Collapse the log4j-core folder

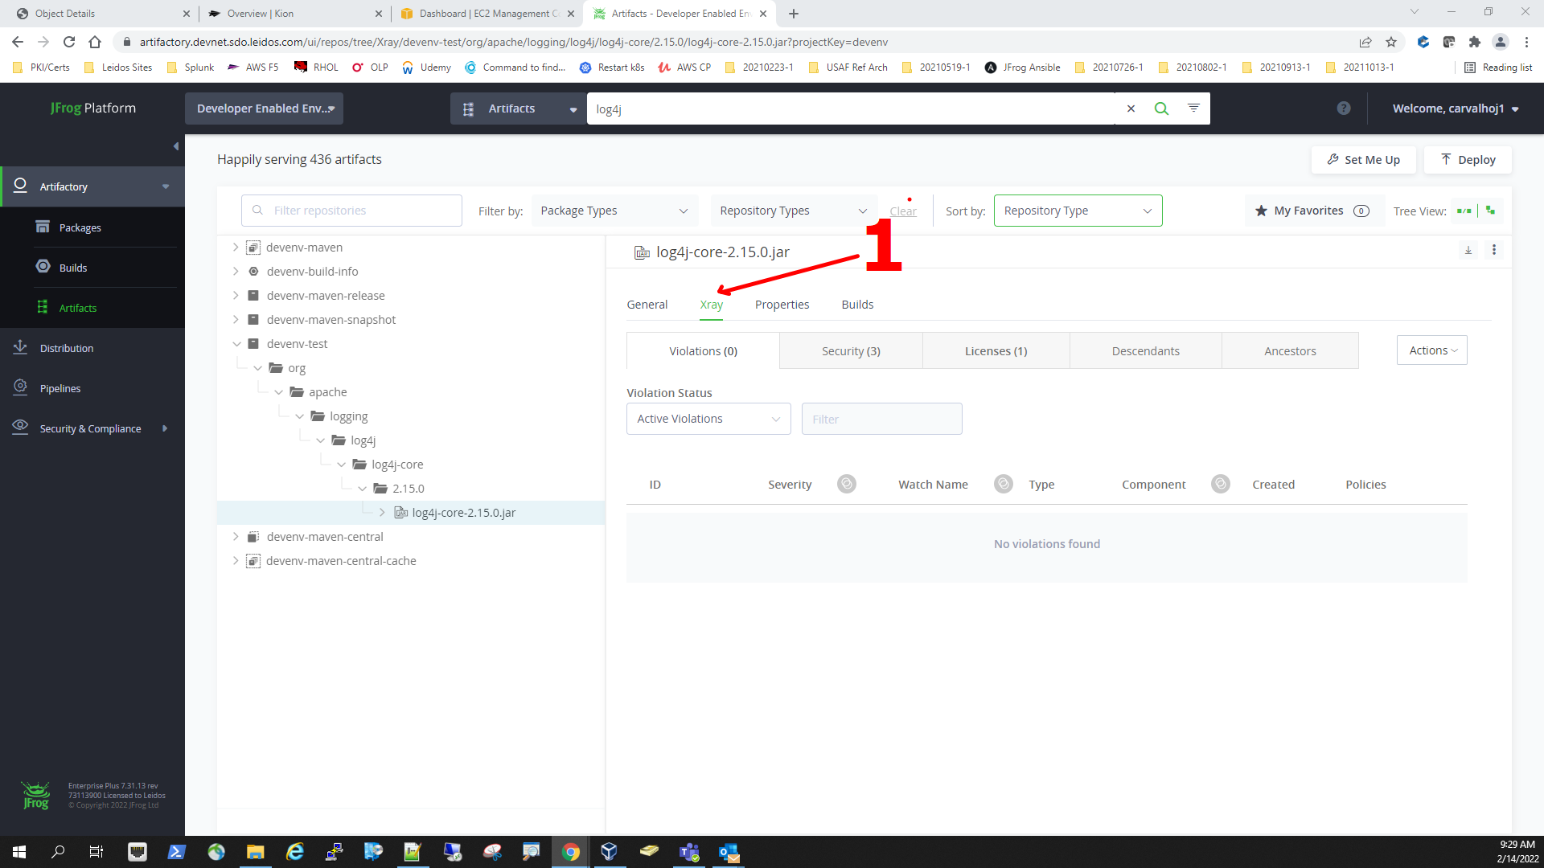tap(341, 465)
